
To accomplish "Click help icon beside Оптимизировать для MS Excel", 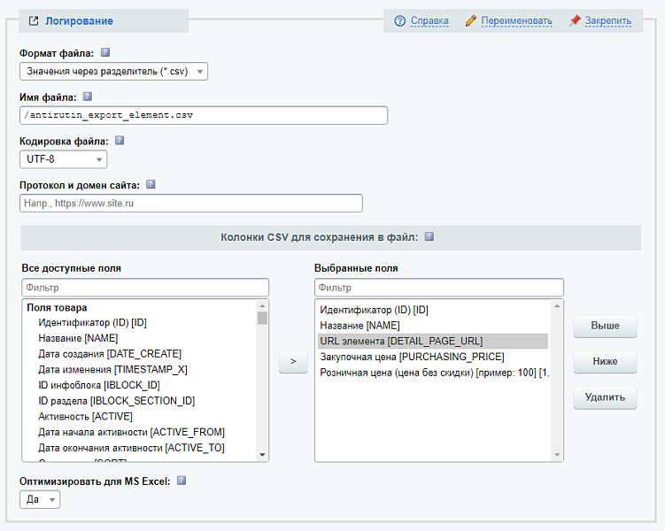I will 182,481.
